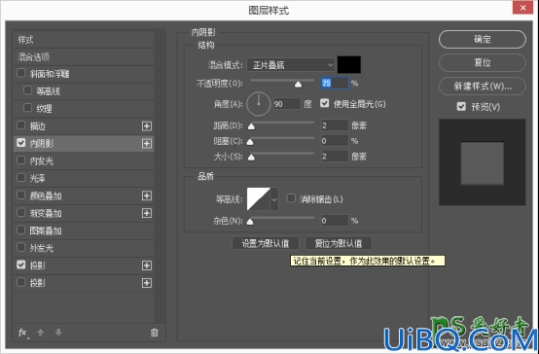Select 图案叠加 effect row
The image size is (539, 354).
pyautogui.click(x=84, y=230)
